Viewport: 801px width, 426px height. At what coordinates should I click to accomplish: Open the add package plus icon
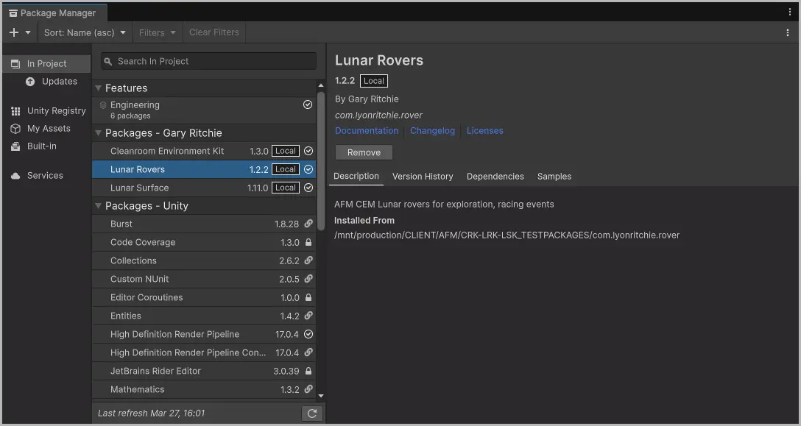(12, 32)
